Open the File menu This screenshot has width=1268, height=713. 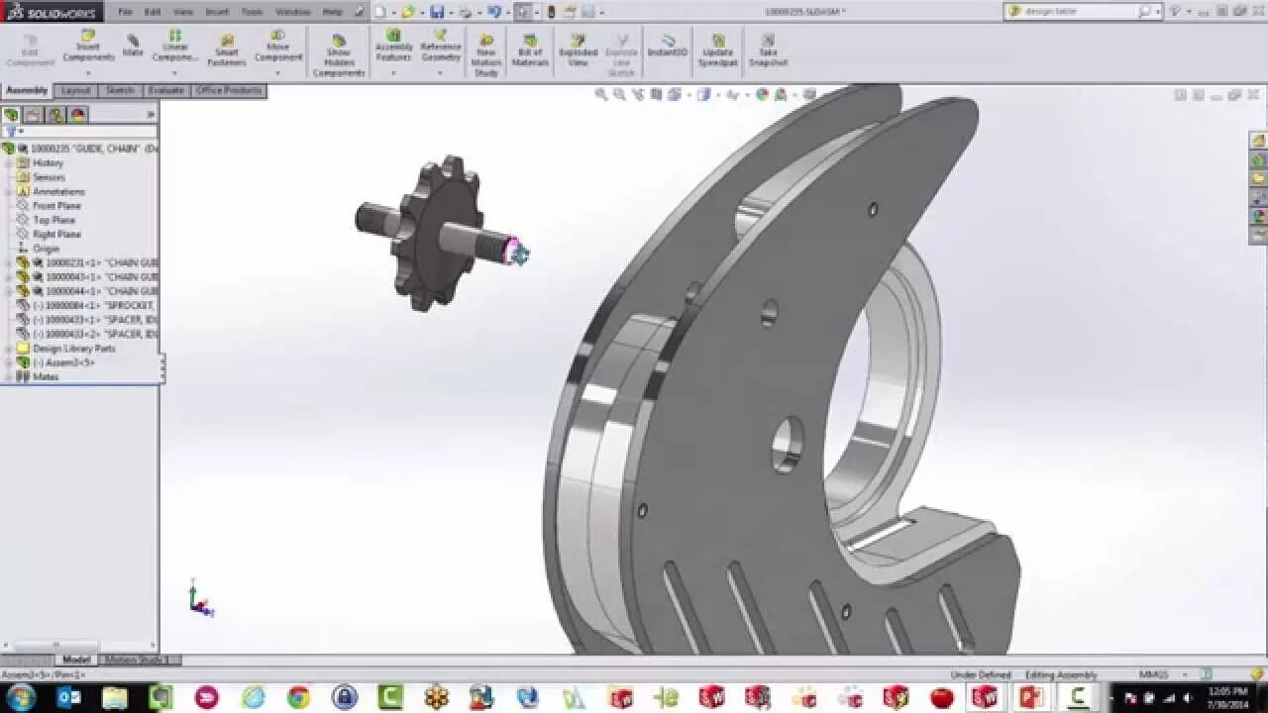click(126, 12)
